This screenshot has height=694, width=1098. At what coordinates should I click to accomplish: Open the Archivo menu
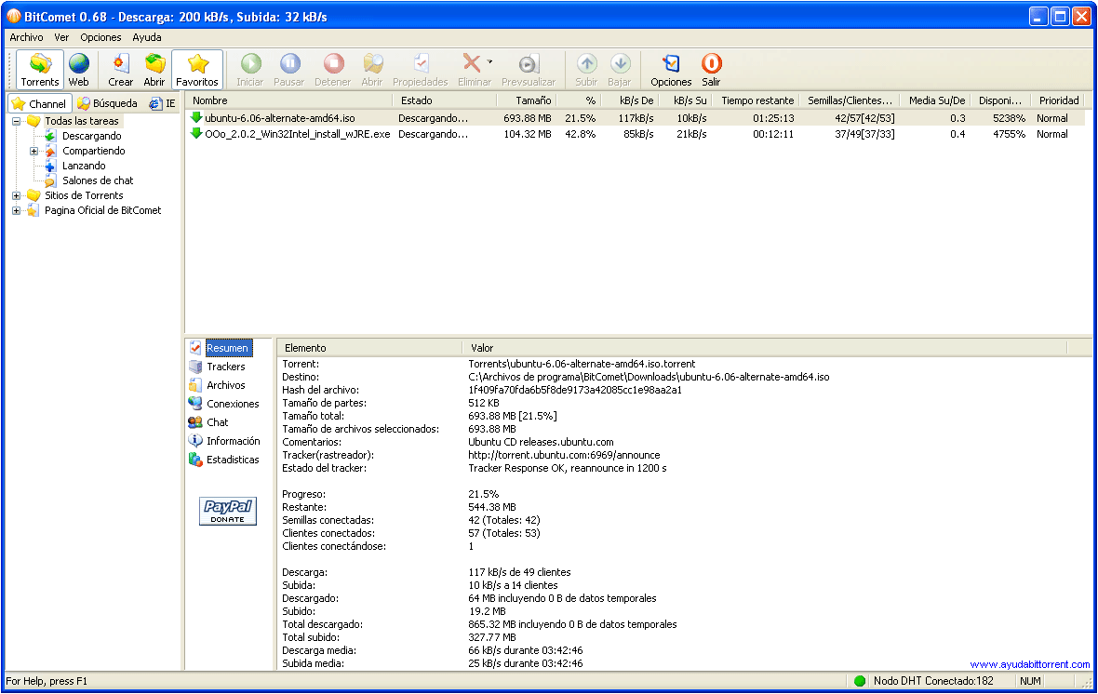26,37
